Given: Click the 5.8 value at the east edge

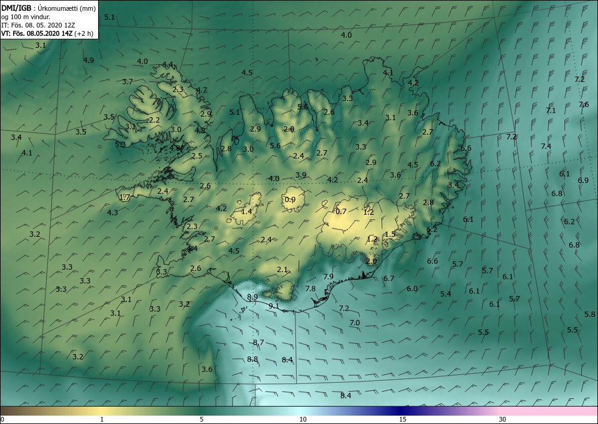Looking at the screenshot, I should point(590,314).
